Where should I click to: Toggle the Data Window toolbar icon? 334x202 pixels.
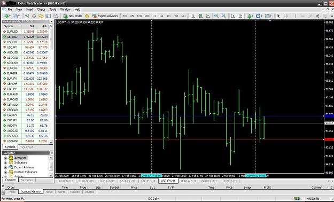pos(34,16)
